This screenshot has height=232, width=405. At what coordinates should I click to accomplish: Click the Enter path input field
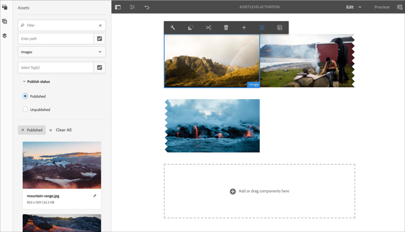(x=56, y=39)
